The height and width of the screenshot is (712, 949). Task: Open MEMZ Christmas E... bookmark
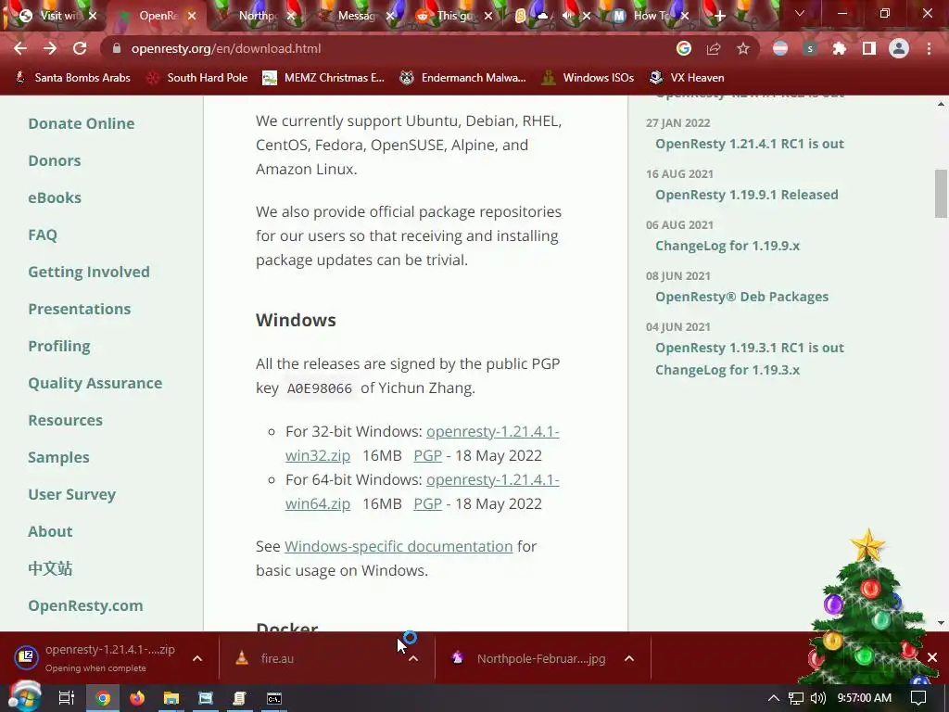click(323, 78)
